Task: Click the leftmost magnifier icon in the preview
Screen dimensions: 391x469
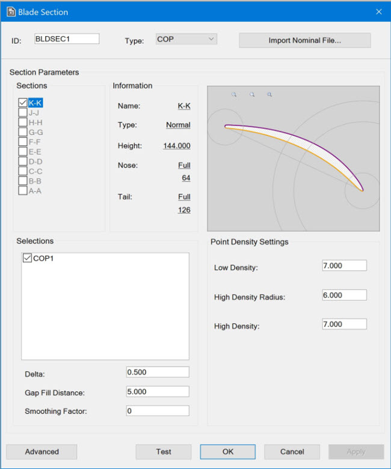Action: [234, 94]
